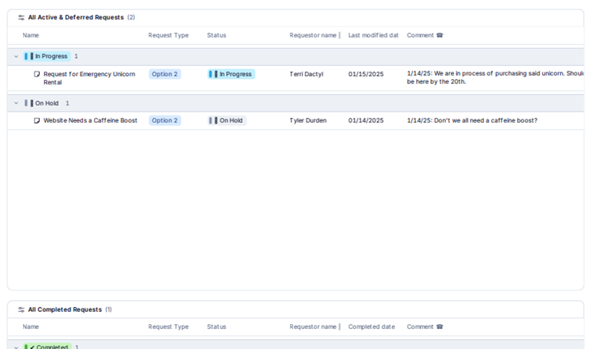Click the comment "Don't we all need a caffeine boost?"
Image resolution: width=590 pixels, height=349 pixels.
click(x=472, y=121)
